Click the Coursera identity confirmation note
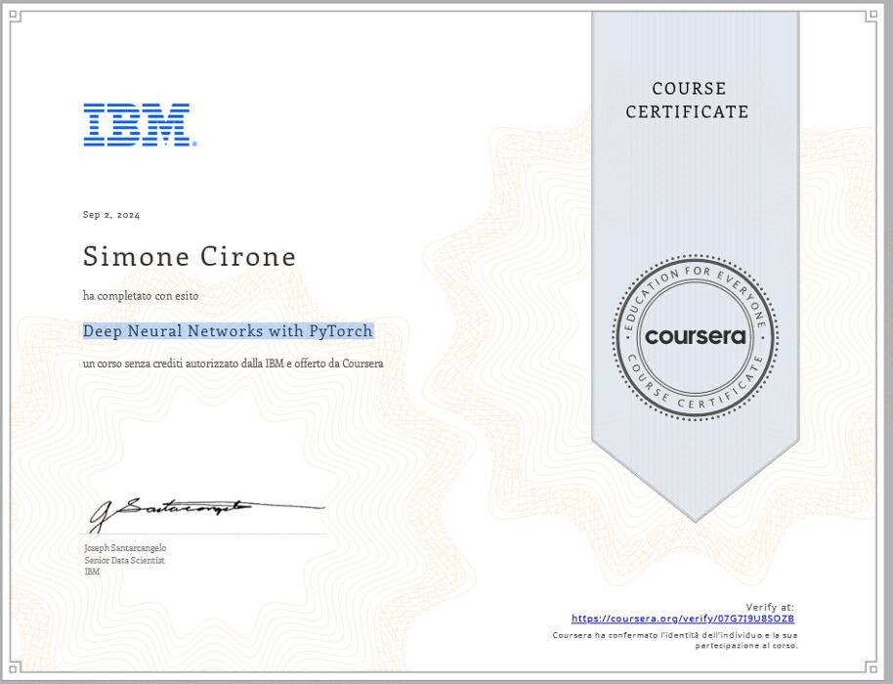Screen dimensions: 893x684 point(675,640)
